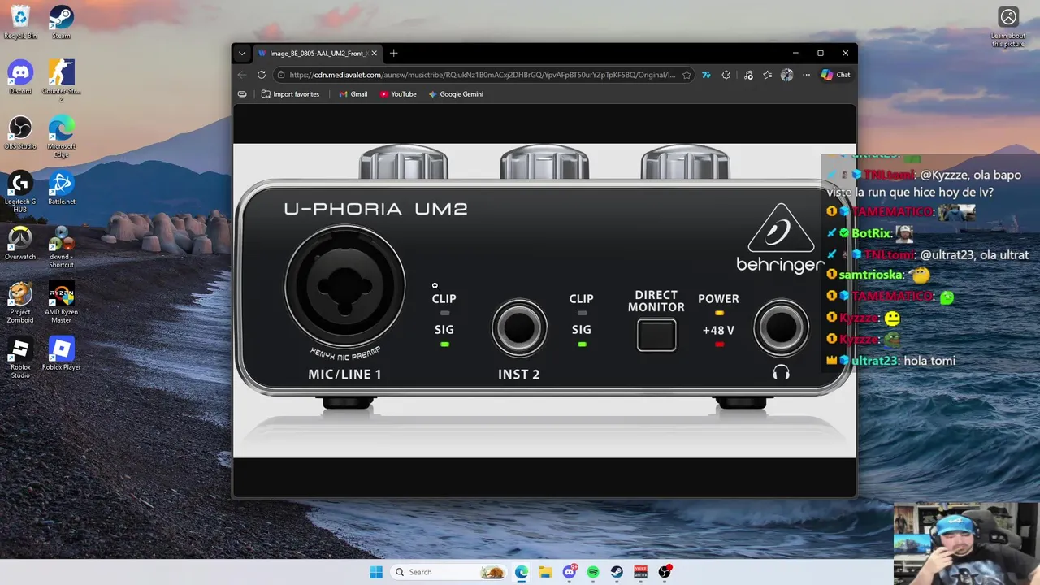Open the Gmail bookmark
The height and width of the screenshot is (585, 1040).
tap(353, 94)
